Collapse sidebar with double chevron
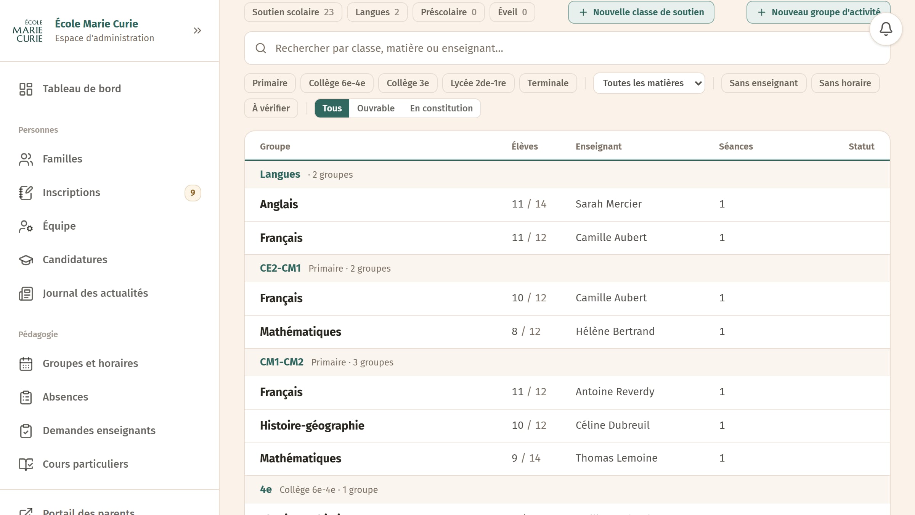Screen dimensions: 915x515 point(197,31)
